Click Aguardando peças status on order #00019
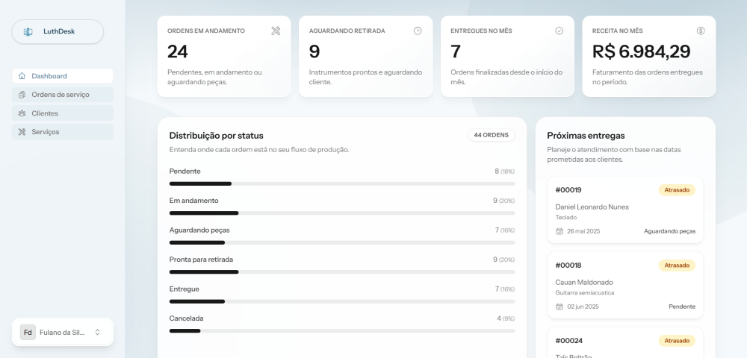 click(x=670, y=231)
